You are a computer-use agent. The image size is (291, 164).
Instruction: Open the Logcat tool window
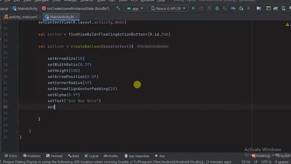pyautogui.click(x=91, y=156)
